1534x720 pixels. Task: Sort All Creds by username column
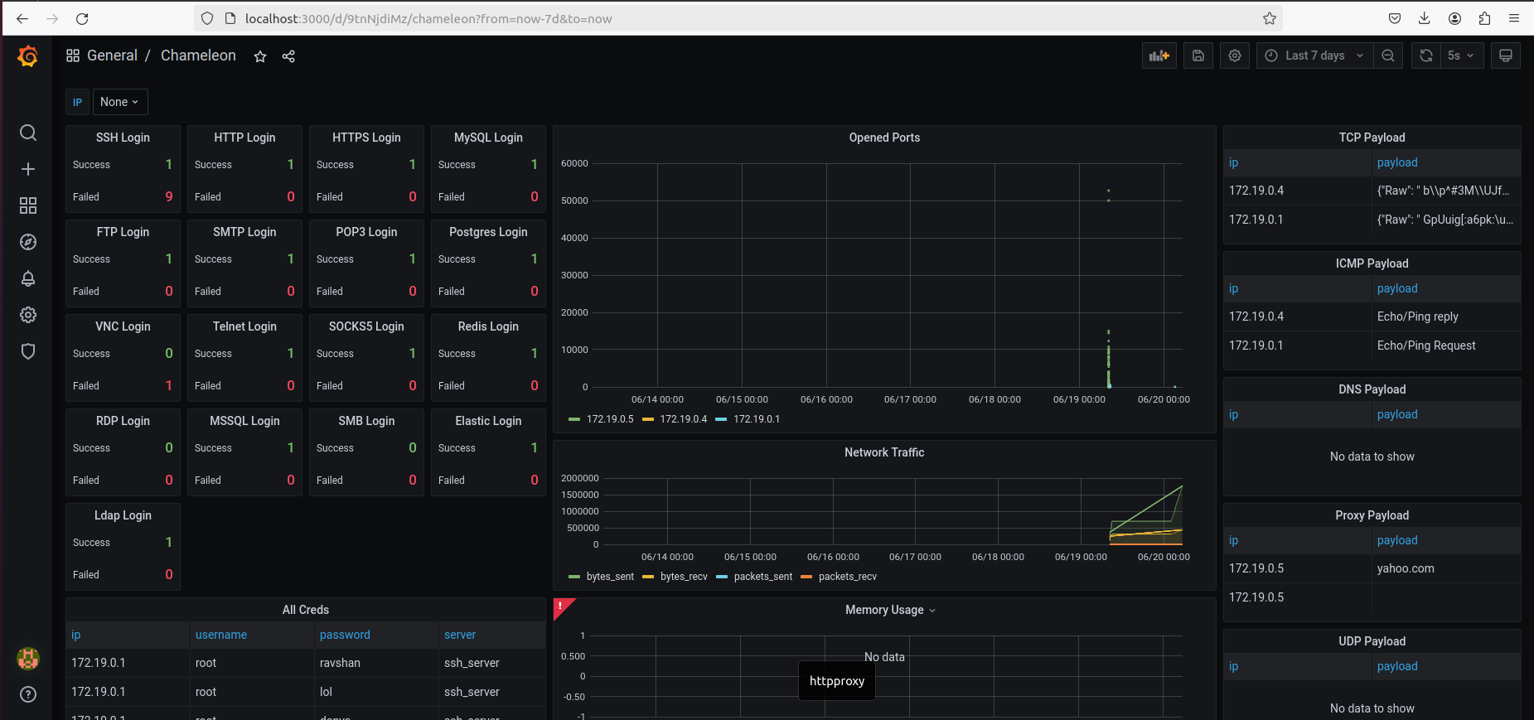point(221,635)
